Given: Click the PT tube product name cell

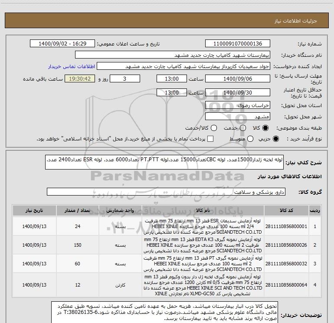Looking at the screenshot, I should click(203, 264).
